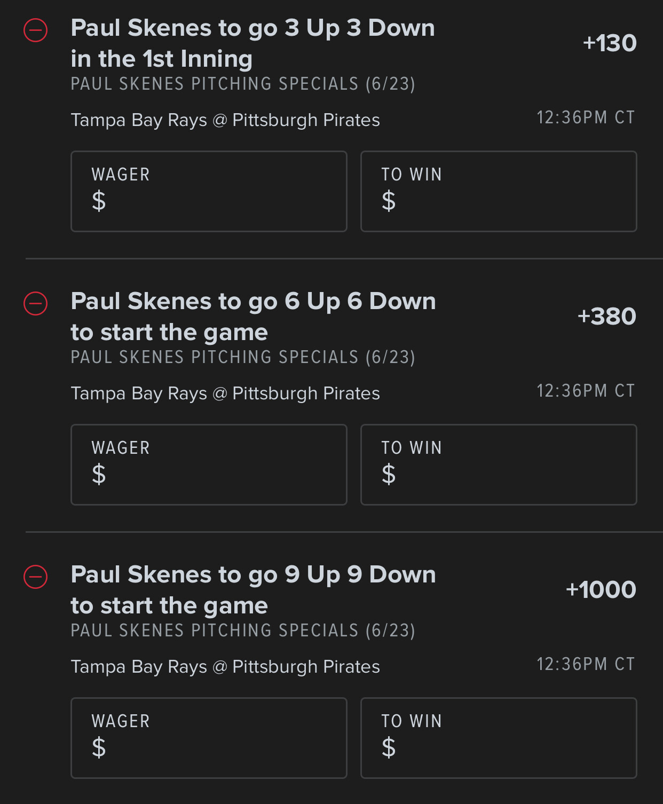
Task: Focus To Win field for the +1000 bet
Action: pyautogui.click(x=499, y=738)
